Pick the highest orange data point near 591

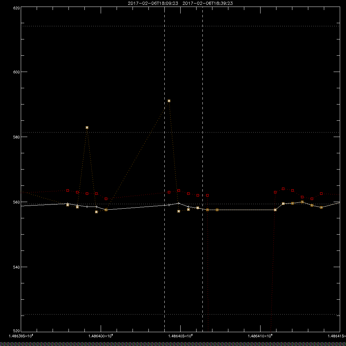pos(169,101)
